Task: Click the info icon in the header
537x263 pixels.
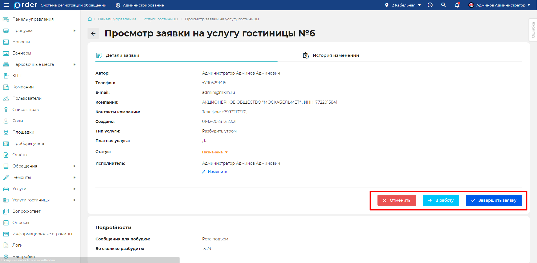Action: 430,5
